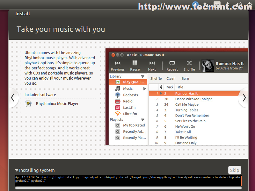Click the Adele album cover thumbnail
The image size is (255, 191).
point(208,66)
